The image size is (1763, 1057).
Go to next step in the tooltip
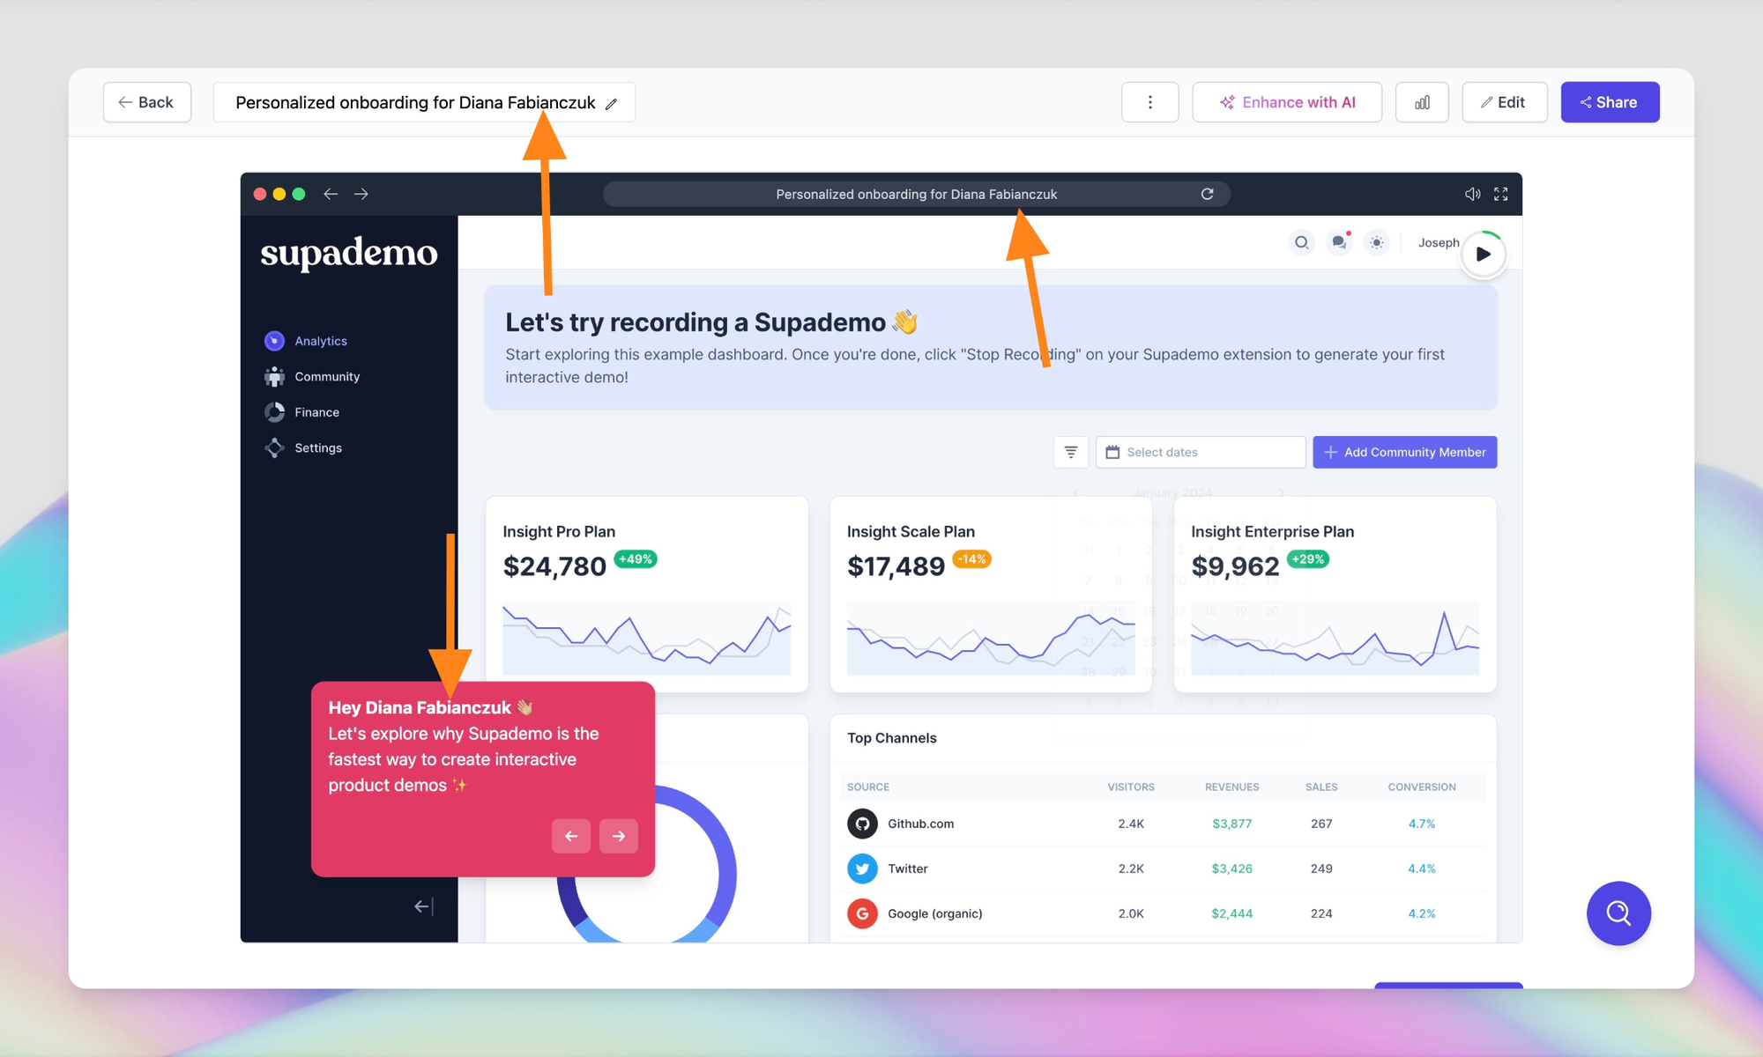619,836
